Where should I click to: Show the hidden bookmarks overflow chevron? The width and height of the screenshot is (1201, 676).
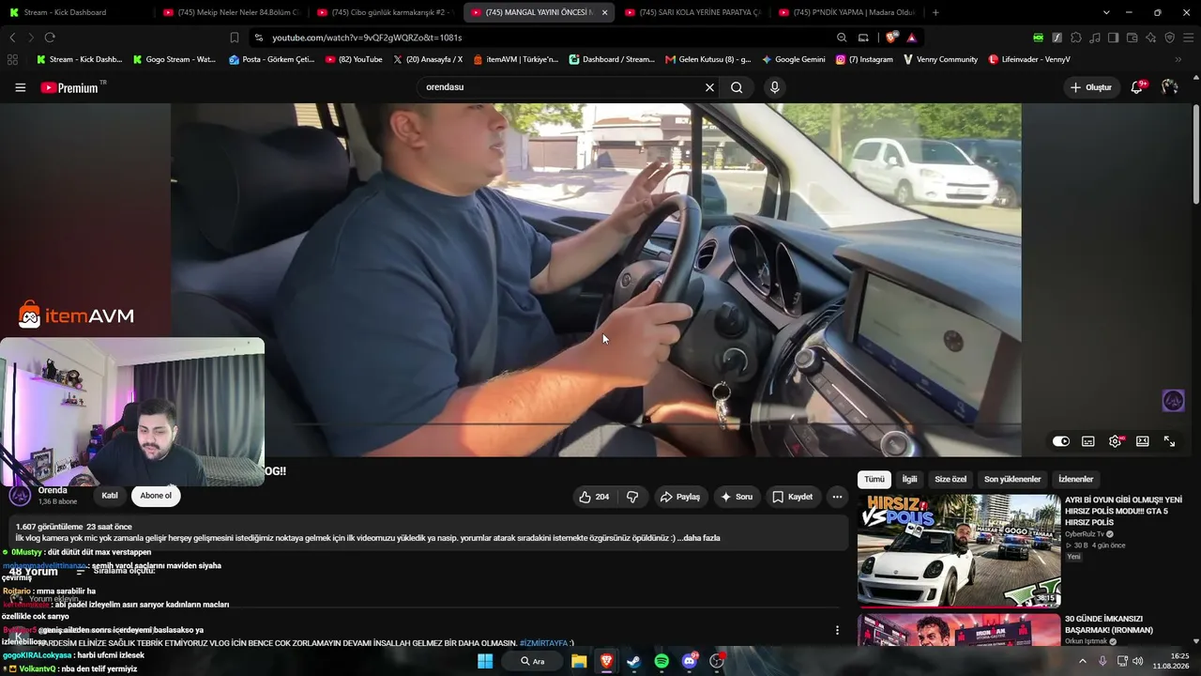click(1178, 59)
